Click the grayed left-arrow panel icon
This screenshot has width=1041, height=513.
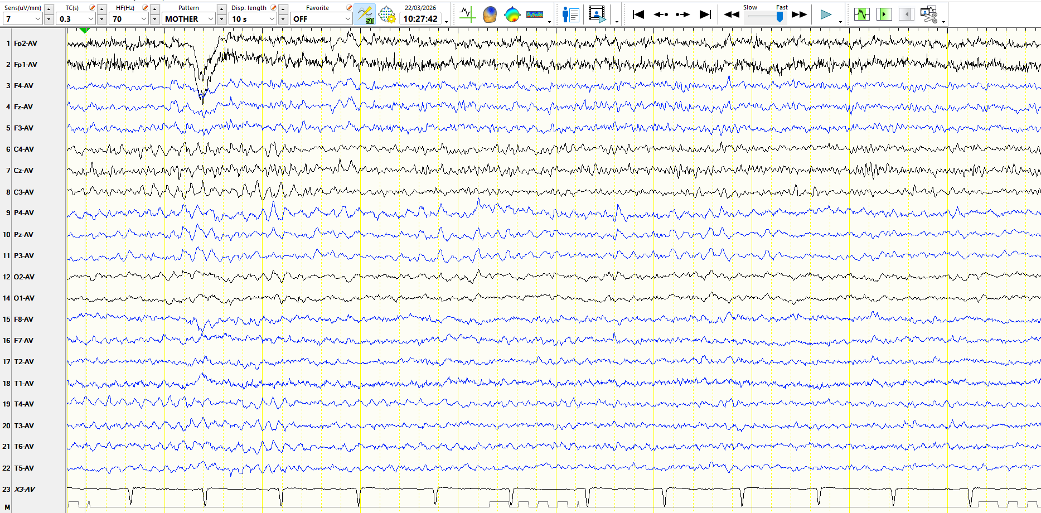click(x=907, y=14)
